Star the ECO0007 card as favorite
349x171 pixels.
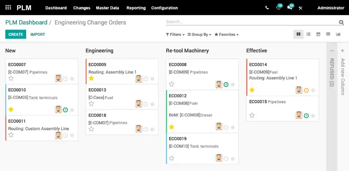click(x=11, y=78)
